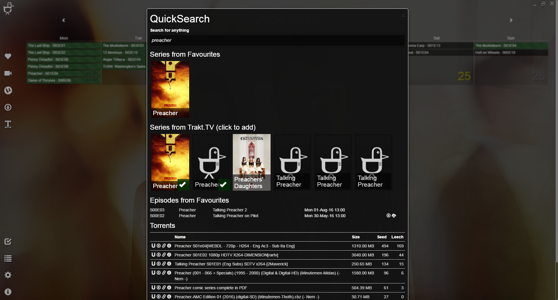Click info icon for Preacher S01E02 1080p torrent
The height and width of the screenshot is (300, 558).
pyautogui.click(x=169, y=255)
